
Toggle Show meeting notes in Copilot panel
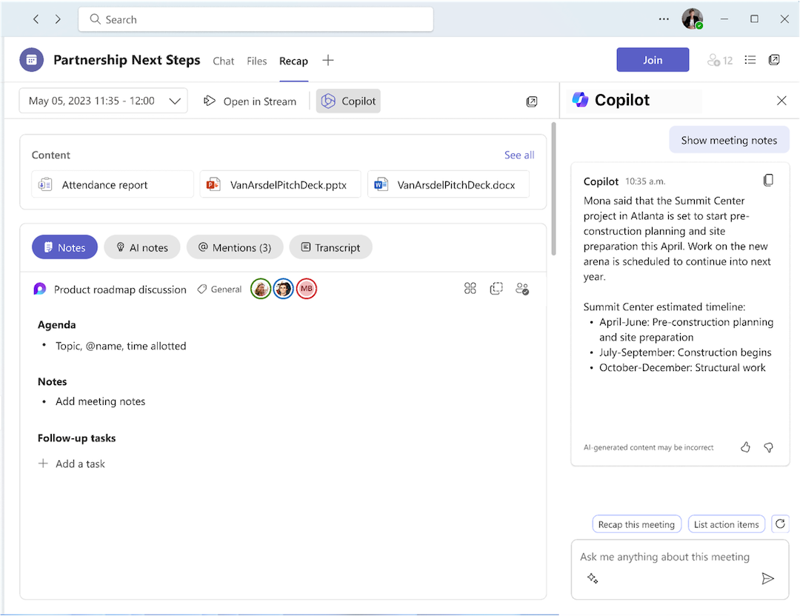coord(729,139)
